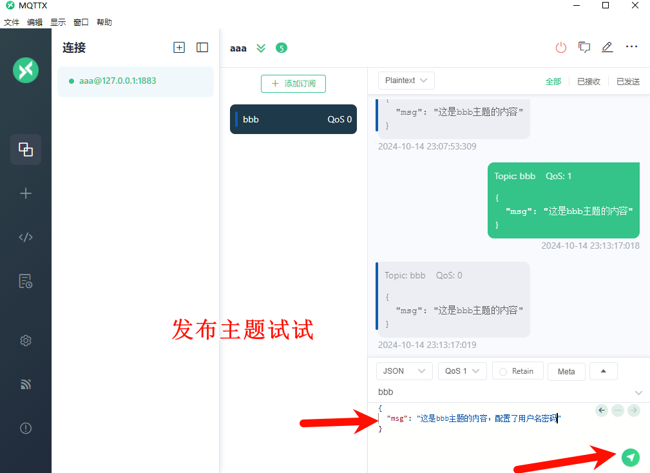This screenshot has width=650, height=473.
Task: Open the three-dot more options menu
Action: pyautogui.click(x=631, y=46)
